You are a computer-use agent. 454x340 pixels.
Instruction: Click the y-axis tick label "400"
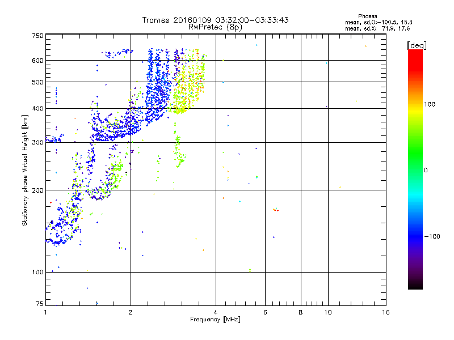click(37, 109)
